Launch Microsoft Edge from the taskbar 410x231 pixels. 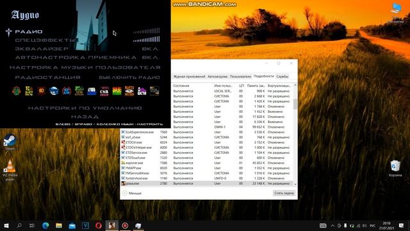[45, 225]
